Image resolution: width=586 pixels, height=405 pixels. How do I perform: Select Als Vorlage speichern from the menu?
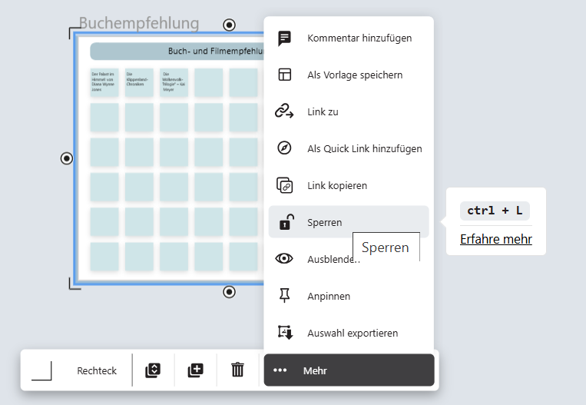355,75
